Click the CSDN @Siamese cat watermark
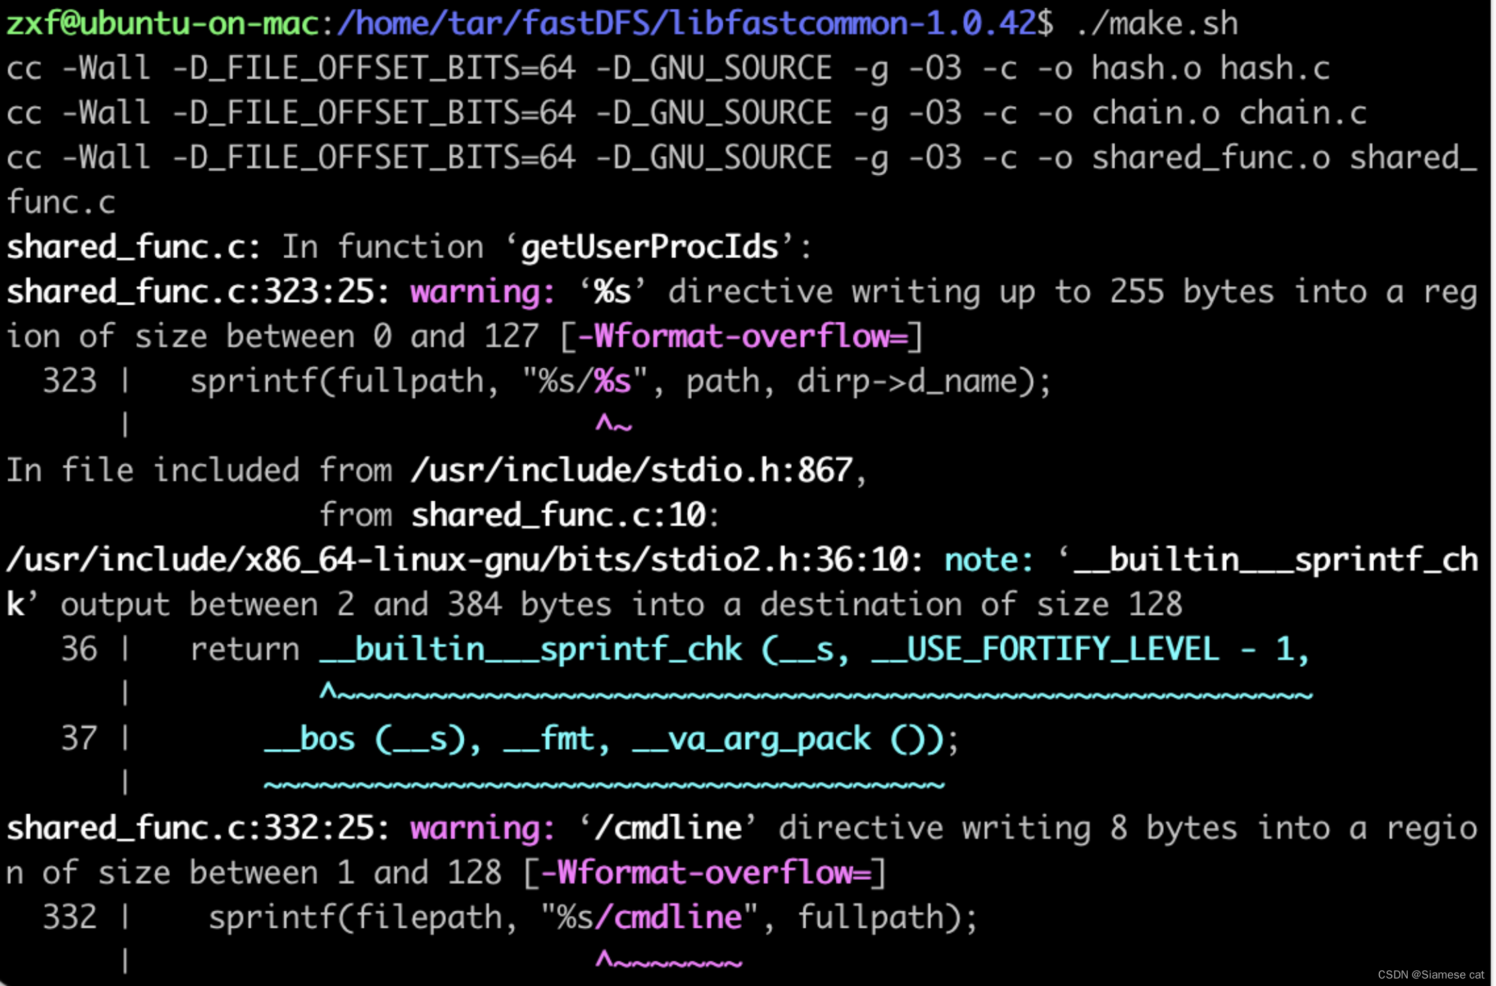The image size is (1496, 986). pos(1430,974)
